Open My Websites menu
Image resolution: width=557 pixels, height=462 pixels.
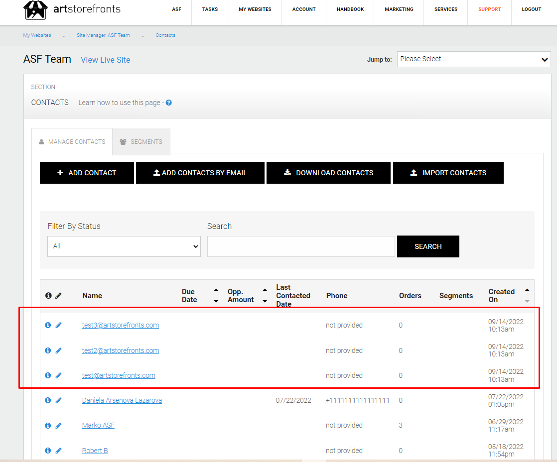pos(255,9)
